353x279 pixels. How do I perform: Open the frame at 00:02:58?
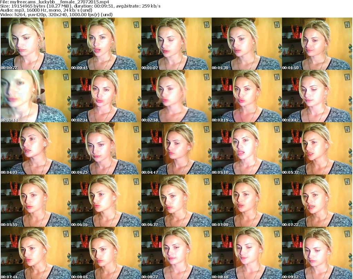coord(176,96)
